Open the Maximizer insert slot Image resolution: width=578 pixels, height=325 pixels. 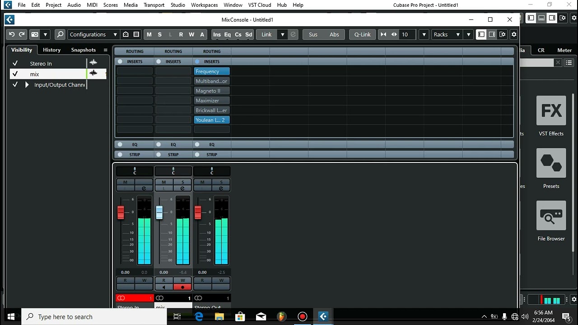[212, 101]
